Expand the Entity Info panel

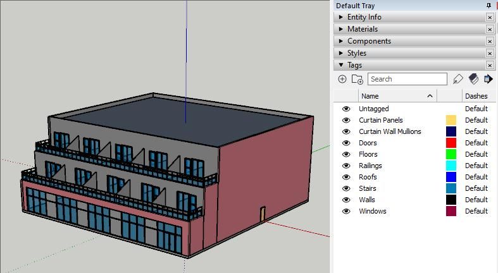tap(341, 17)
